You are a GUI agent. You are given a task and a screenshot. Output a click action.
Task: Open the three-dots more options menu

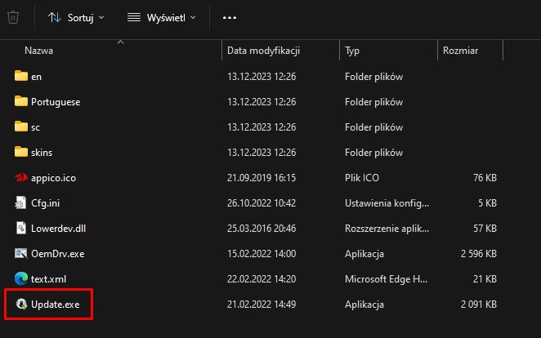point(230,18)
